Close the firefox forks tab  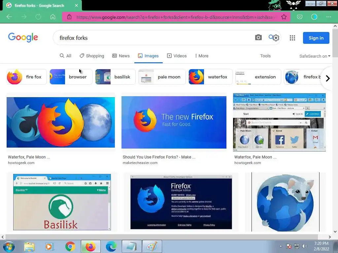(x=76, y=6)
